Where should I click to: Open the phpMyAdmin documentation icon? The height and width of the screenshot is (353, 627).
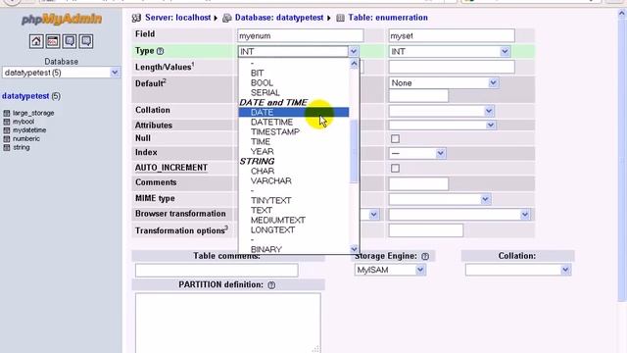(x=70, y=41)
